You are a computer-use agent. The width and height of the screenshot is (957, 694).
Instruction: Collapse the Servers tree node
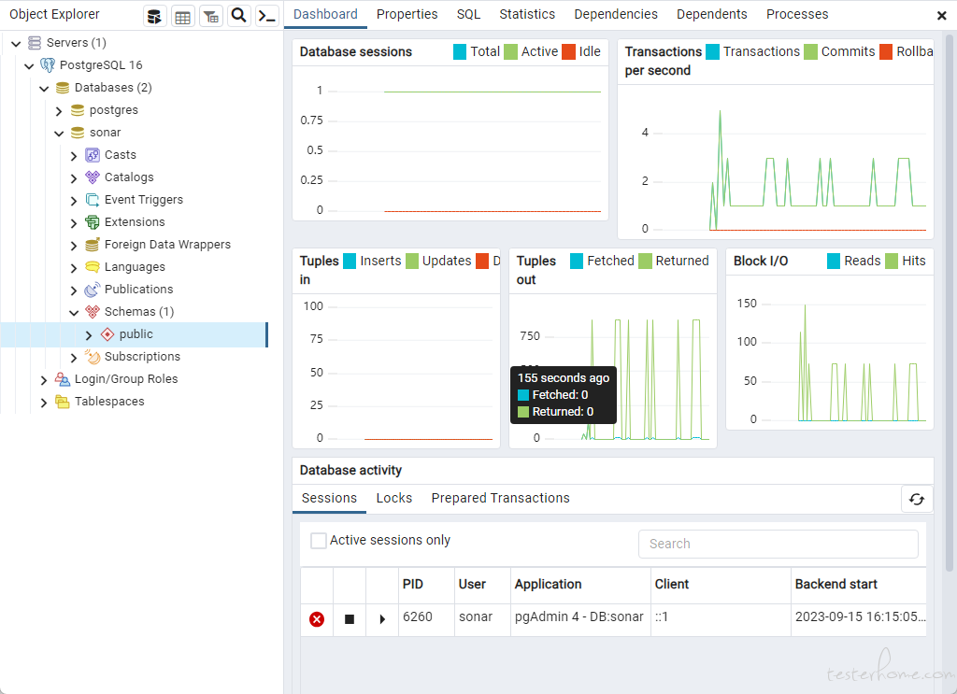17,43
